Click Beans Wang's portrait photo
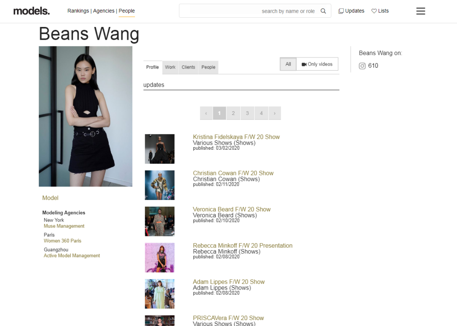Screen dimensions: 457x326 click(x=85, y=116)
